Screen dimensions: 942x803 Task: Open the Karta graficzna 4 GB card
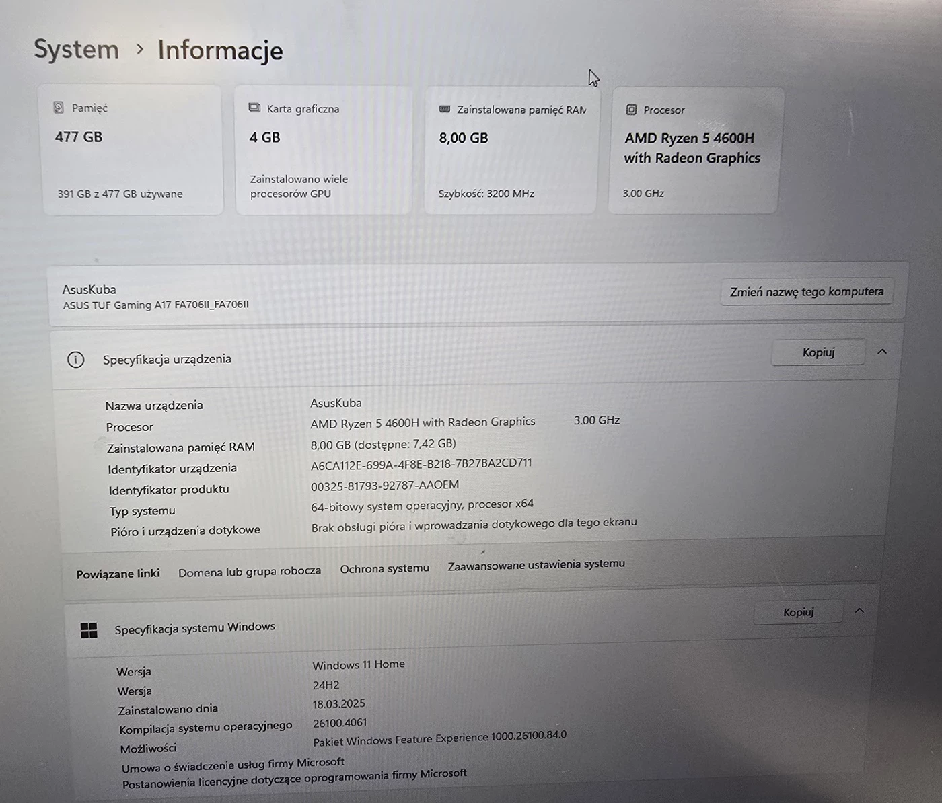pos(322,150)
